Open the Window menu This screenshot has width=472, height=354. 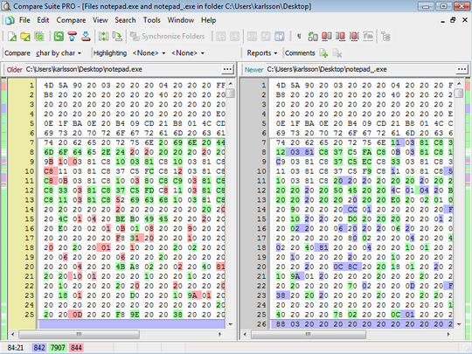click(181, 20)
